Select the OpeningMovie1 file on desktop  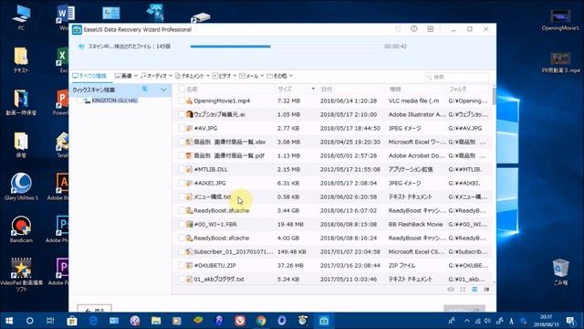click(x=560, y=20)
